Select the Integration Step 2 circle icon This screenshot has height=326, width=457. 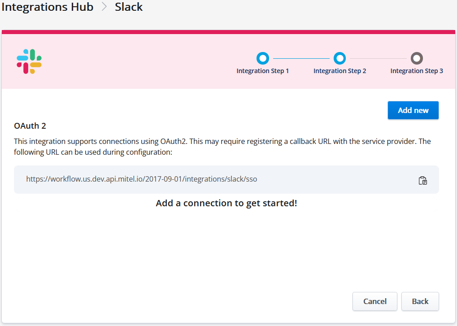click(x=339, y=58)
